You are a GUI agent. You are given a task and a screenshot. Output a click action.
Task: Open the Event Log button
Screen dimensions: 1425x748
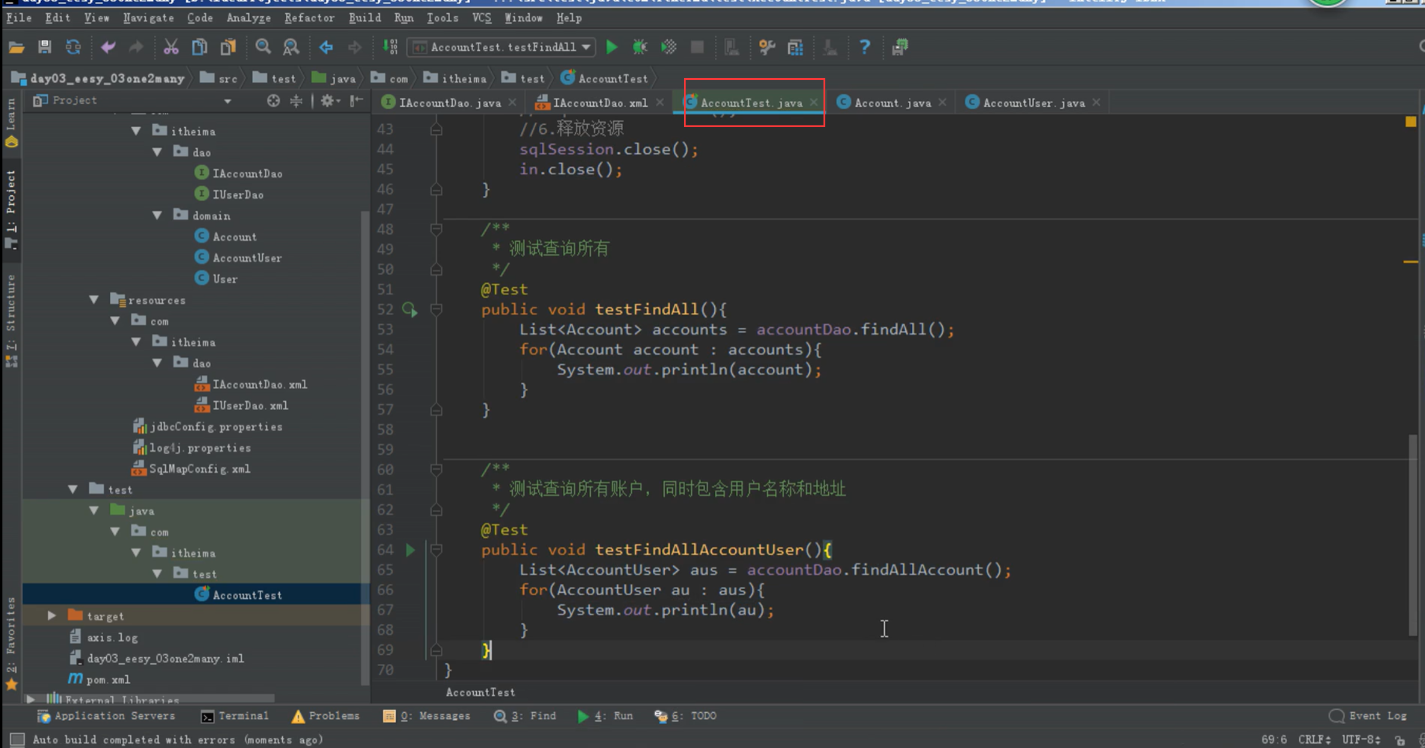click(x=1368, y=716)
